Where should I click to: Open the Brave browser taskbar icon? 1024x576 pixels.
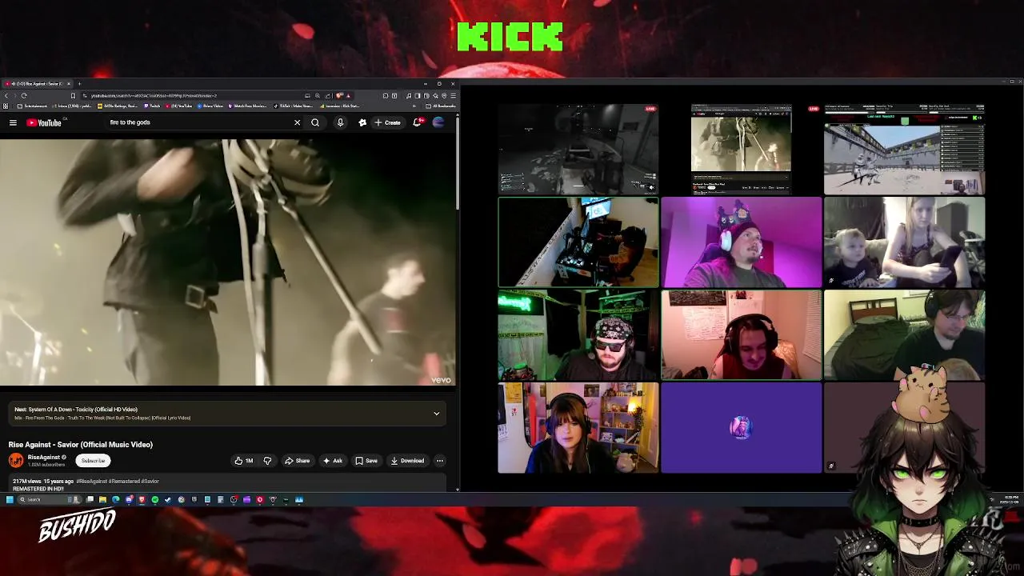142,499
